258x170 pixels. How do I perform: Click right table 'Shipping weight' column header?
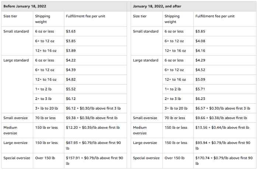[172, 19]
